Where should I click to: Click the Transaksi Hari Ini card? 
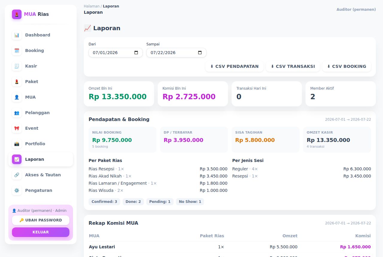pyautogui.click(x=267, y=94)
